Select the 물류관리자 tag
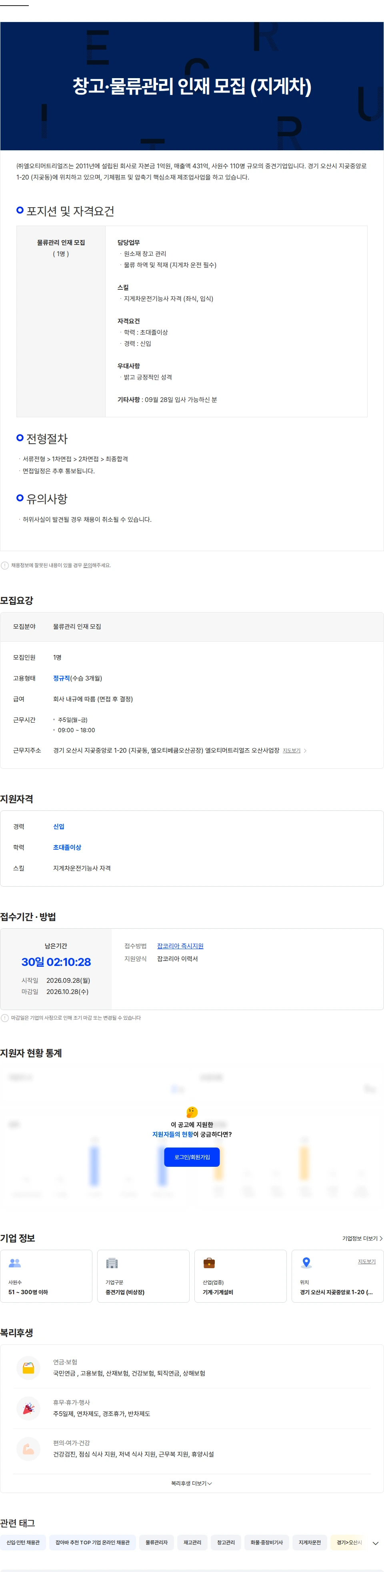 pos(156,1542)
